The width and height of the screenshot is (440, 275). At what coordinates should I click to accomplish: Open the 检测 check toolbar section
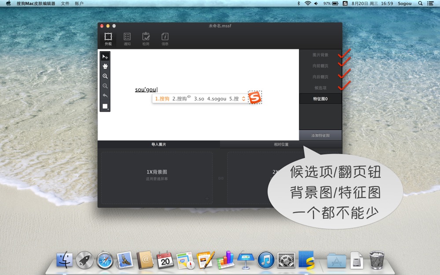coord(146,39)
